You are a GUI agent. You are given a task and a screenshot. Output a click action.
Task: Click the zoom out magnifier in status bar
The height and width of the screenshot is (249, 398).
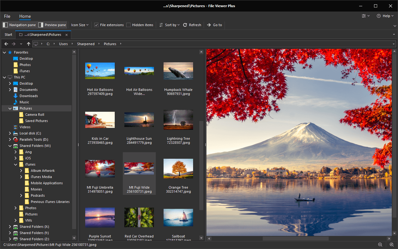point(380,245)
